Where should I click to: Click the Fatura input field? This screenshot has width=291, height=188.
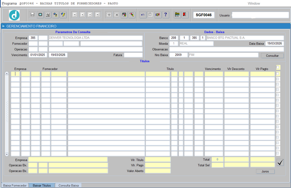[133, 55]
